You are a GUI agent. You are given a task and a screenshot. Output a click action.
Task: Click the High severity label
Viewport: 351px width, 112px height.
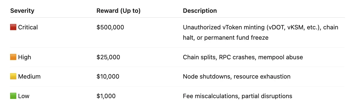[x=25, y=57]
